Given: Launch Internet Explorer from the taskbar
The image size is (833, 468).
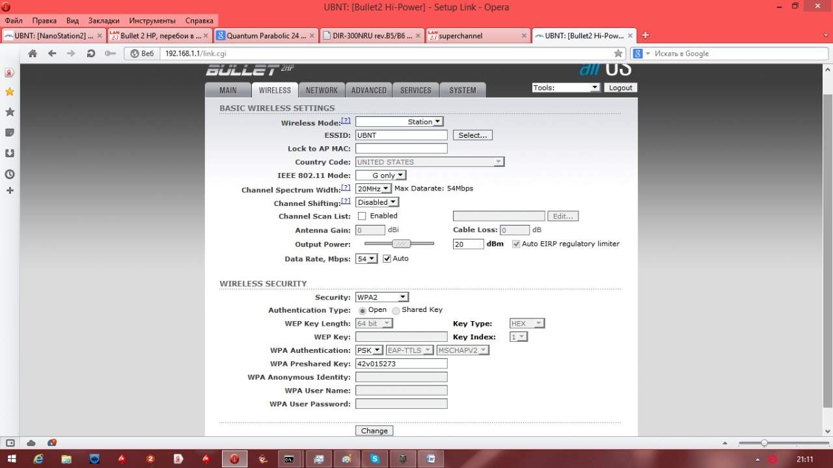Looking at the screenshot, I should (x=38, y=459).
